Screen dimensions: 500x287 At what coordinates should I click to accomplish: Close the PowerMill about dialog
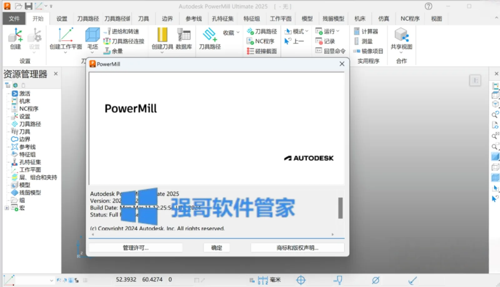342,64
